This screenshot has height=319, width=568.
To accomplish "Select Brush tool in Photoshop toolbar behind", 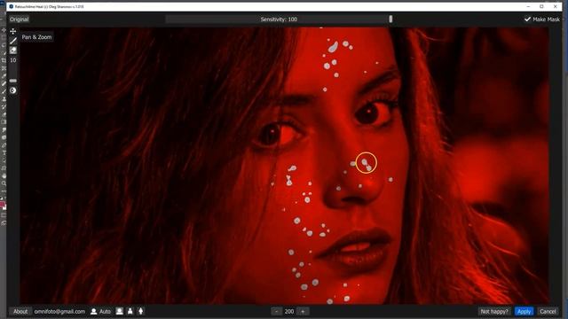I will pos(4,91).
